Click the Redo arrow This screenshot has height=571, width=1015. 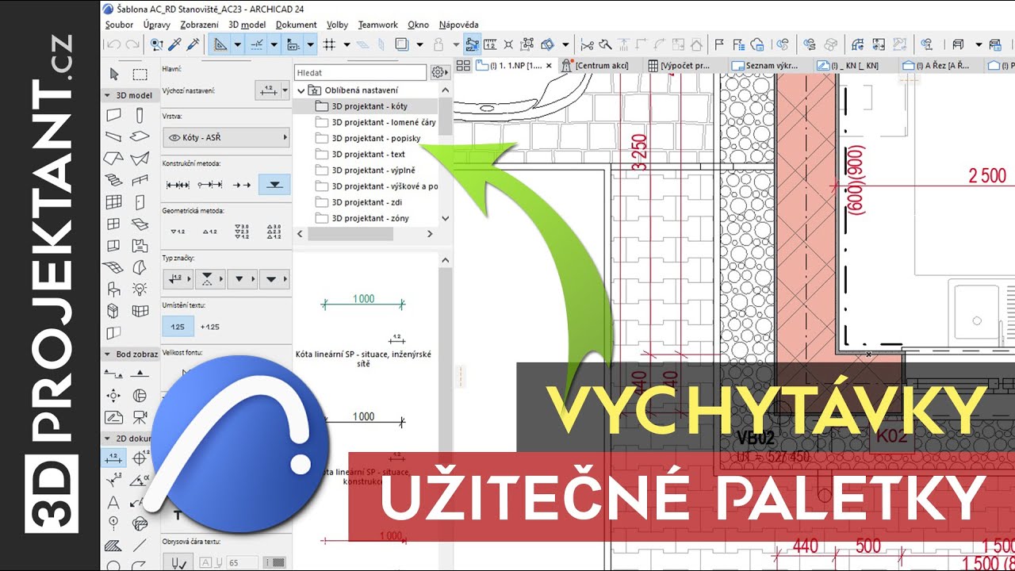(132, 44)
